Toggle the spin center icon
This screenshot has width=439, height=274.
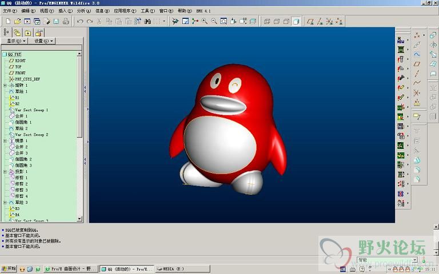pyautogui.click(x=195, y=21)
